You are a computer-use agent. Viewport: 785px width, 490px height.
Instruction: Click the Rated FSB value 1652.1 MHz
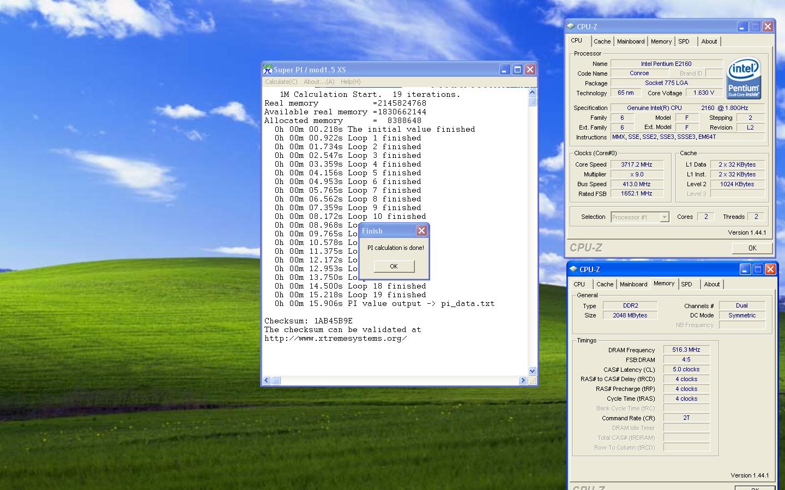click(x=637, y=193)
